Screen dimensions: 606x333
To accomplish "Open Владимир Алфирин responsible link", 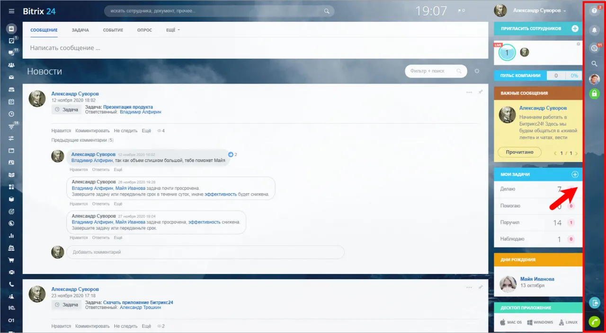I will [141, 112].
